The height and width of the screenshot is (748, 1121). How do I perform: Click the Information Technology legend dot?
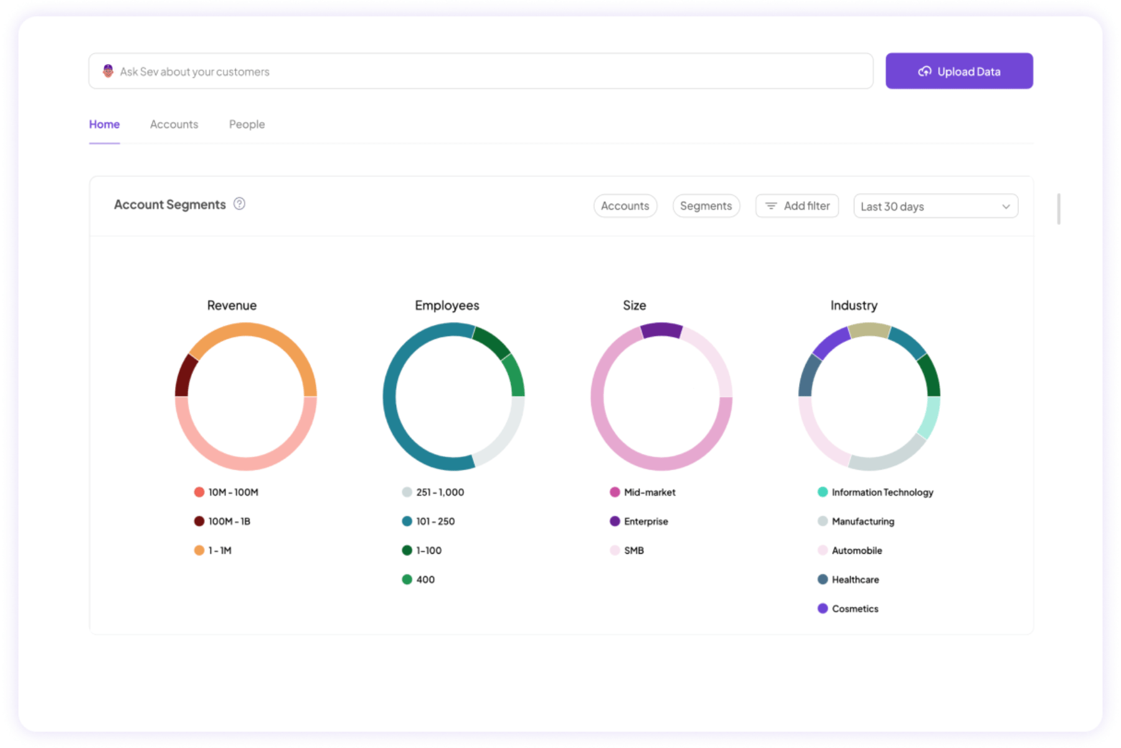pos(823,492)
